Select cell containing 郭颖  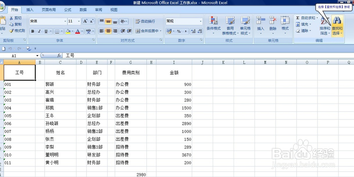pos(60,84)
